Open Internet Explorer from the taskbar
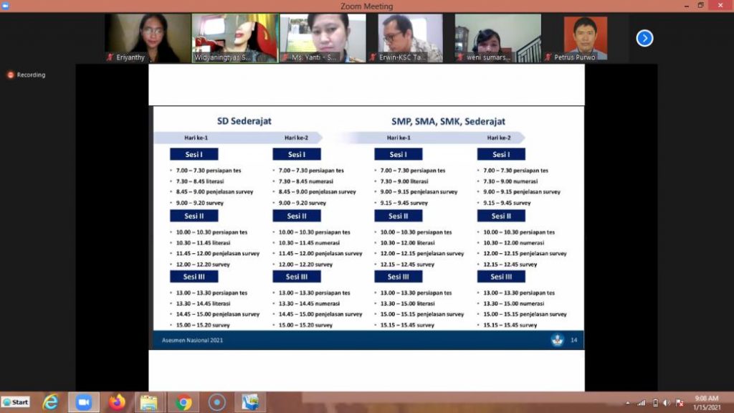Viewport: 734px width, 413px height. 51,402
